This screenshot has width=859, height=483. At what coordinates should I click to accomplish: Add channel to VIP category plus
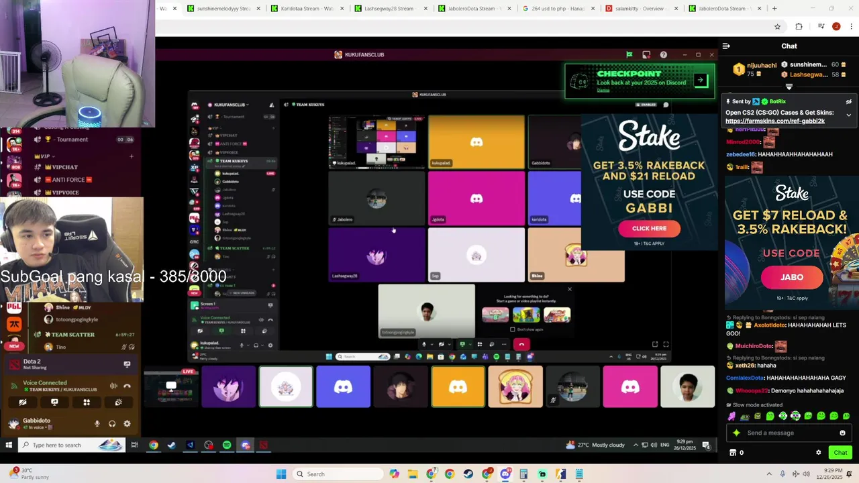click(132, 156)
